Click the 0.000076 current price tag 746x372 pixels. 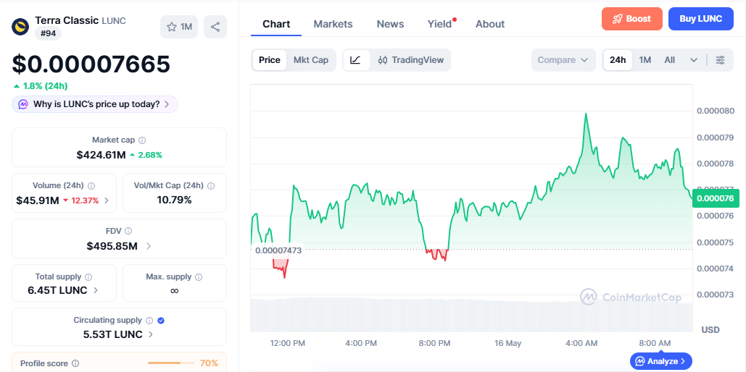(716, 198)
